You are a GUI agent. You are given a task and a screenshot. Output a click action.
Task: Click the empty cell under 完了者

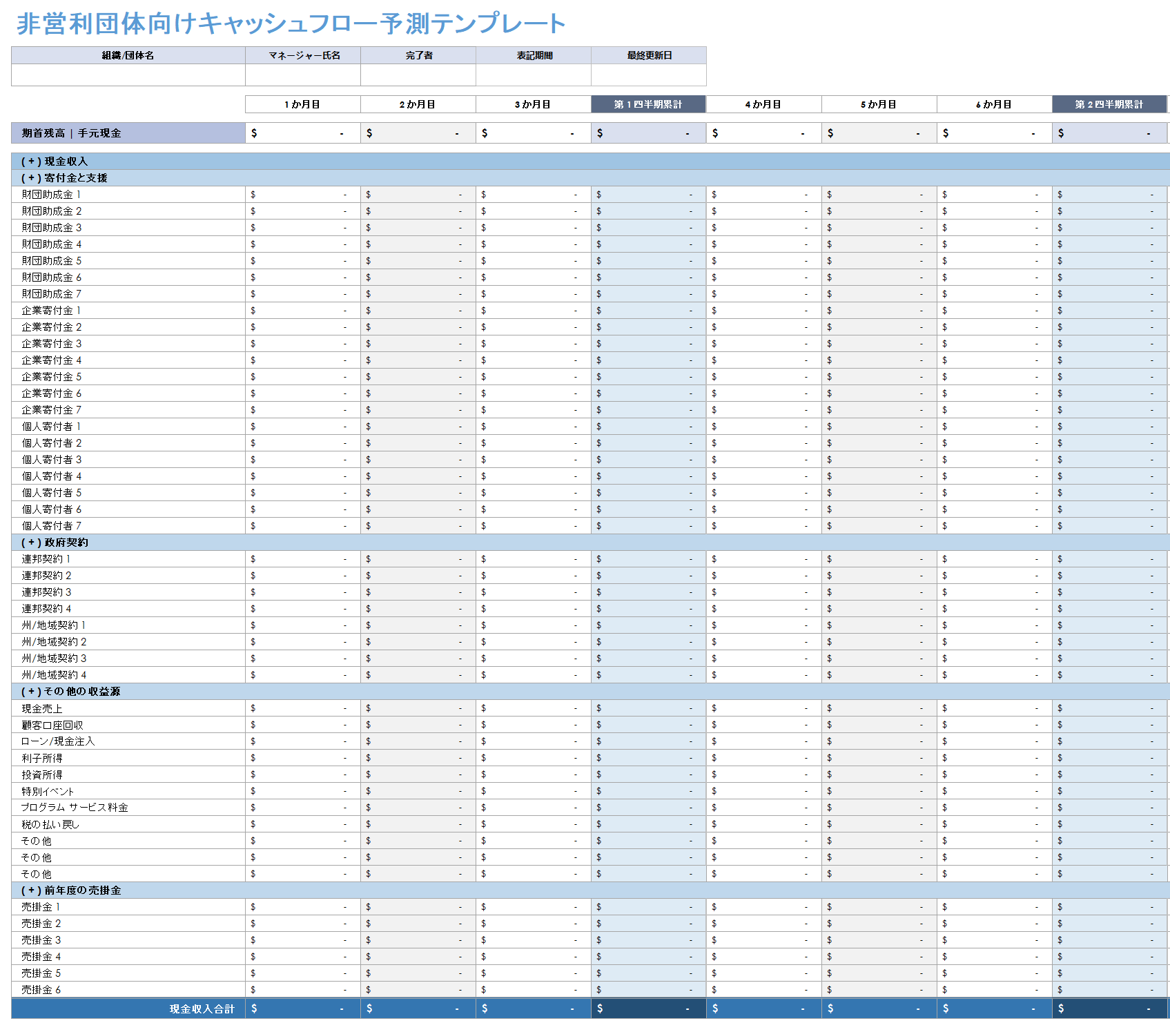click(418, 75)
